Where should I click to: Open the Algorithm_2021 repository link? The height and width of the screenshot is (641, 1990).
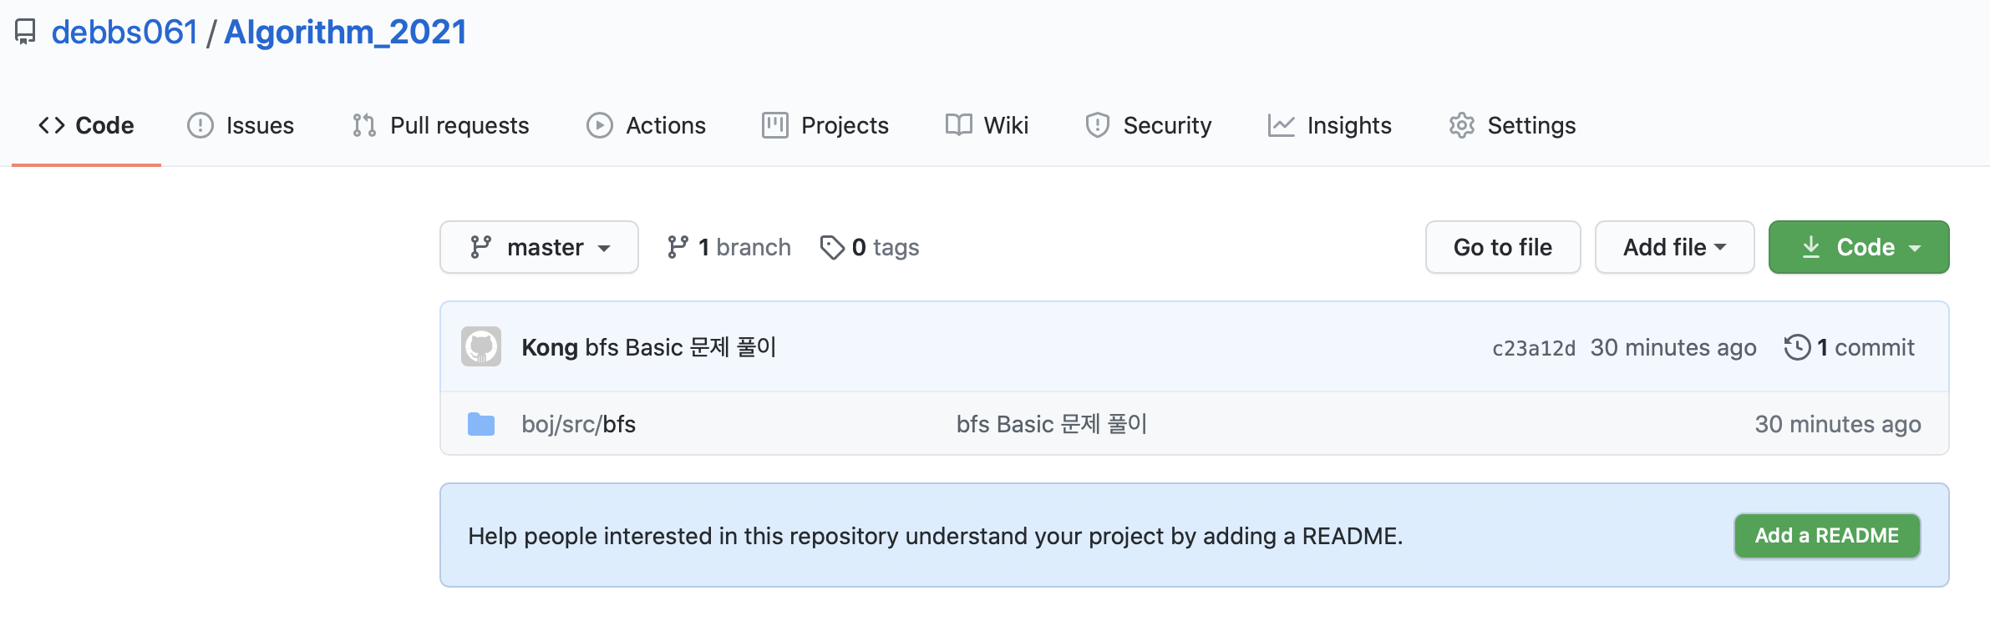pyautogui.click(x=345, y=32)
